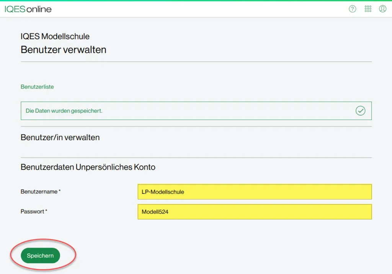Click the LP-Modellschule username value

point(162,191)
